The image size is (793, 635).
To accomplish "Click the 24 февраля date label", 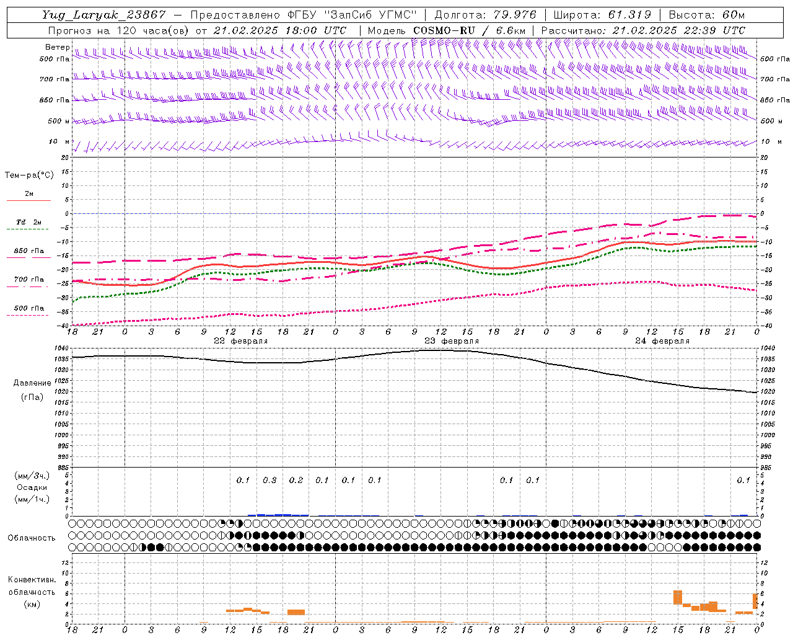I will [x=662, y=341].
